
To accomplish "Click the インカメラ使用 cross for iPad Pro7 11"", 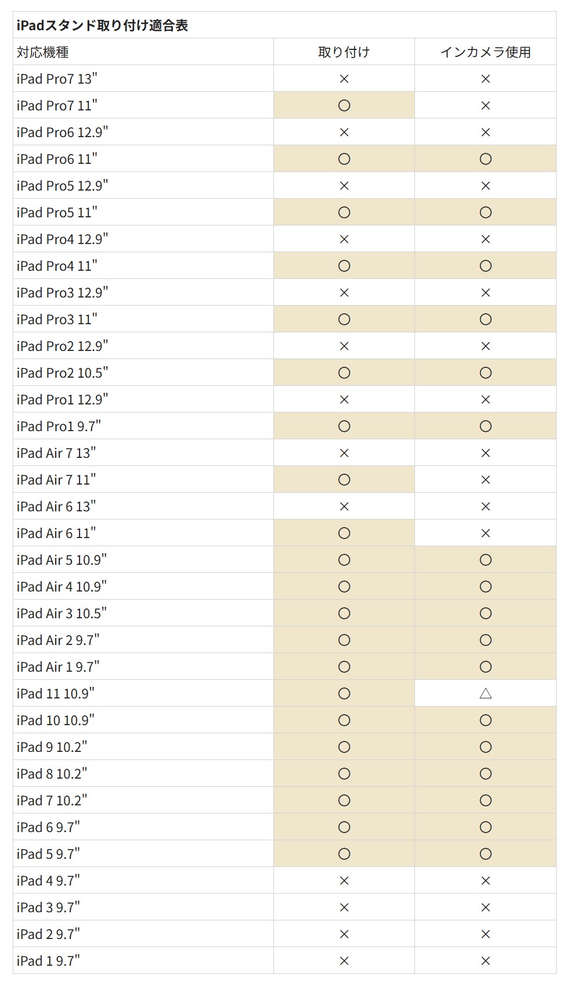I will 486,105.
